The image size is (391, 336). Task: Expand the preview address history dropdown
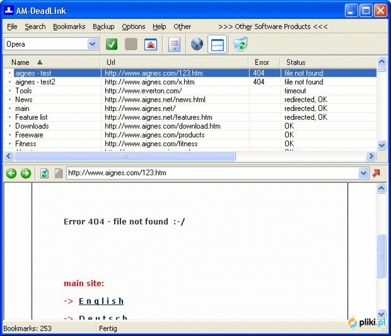coord(364,173)
